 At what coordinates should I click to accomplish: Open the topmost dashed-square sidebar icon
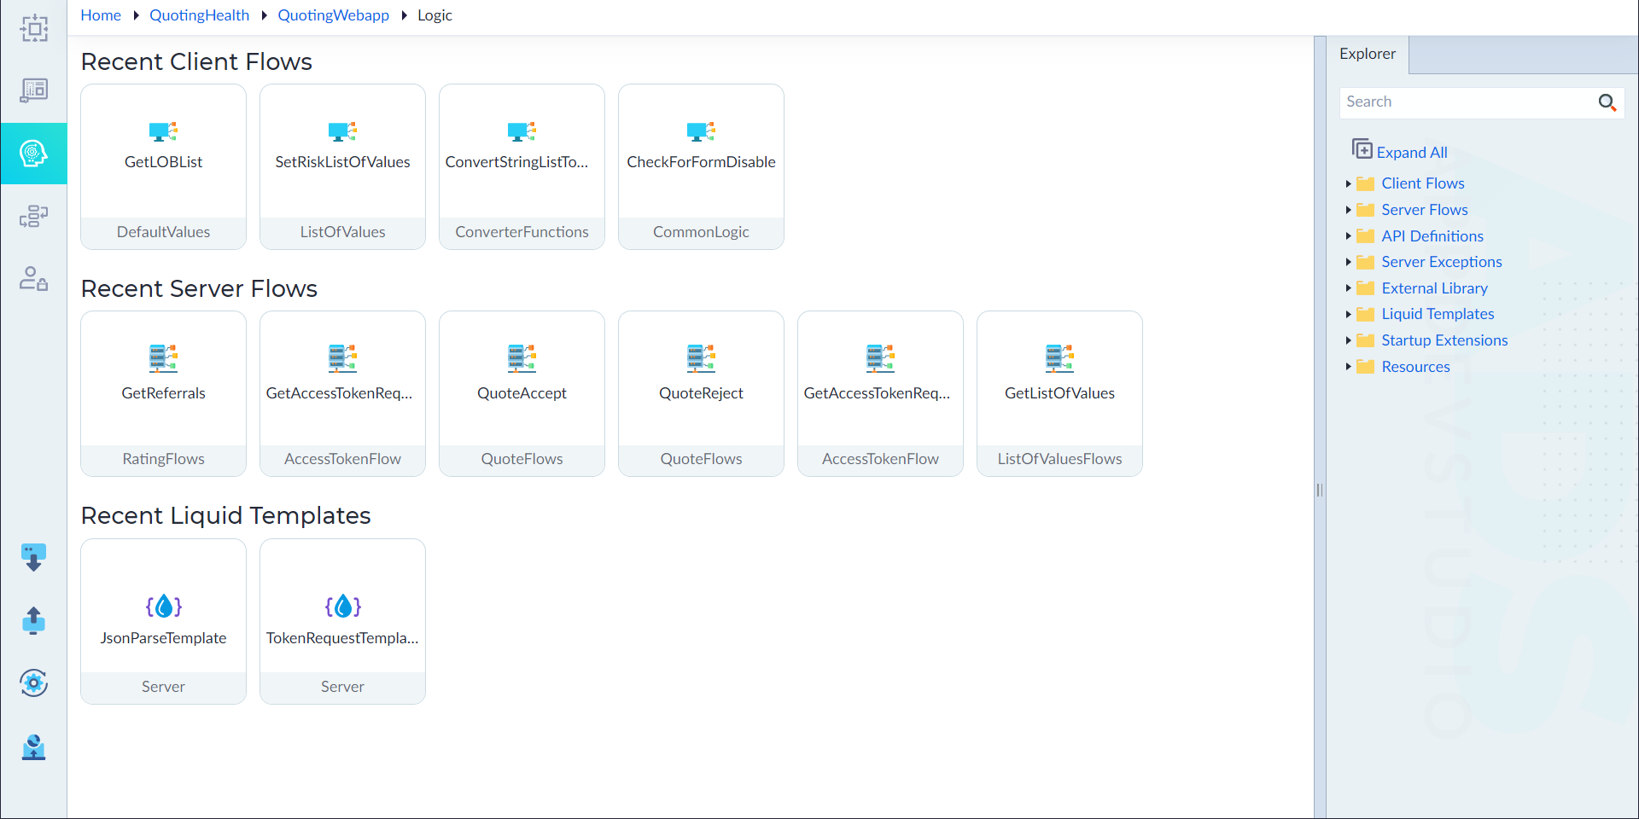point(34,28)
